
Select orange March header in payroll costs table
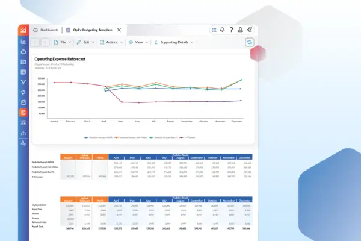click(x=100, y=201)
